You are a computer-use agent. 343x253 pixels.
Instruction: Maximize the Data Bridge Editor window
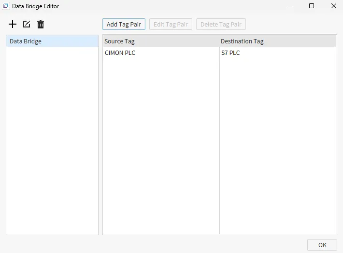pyautogui.click(x=312, y=6)
